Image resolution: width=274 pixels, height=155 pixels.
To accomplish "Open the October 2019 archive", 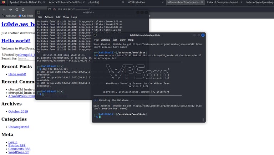I will 18,112.
